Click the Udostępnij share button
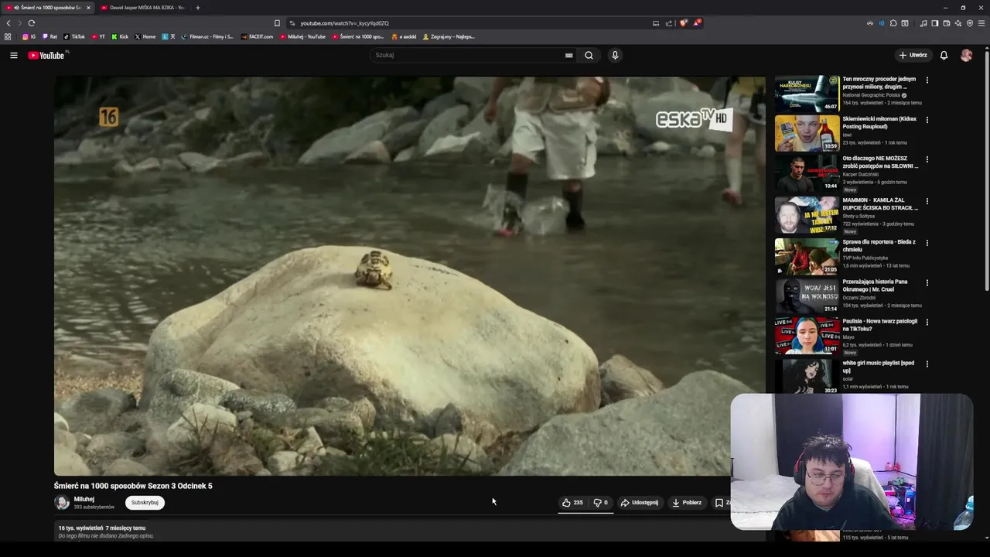 (x=640, y=503)
